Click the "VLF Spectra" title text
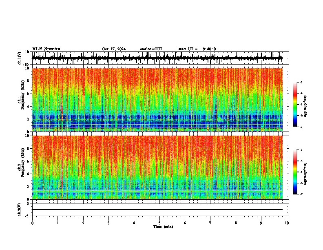Screen dimensions: 323x250 tap(46, 49)
